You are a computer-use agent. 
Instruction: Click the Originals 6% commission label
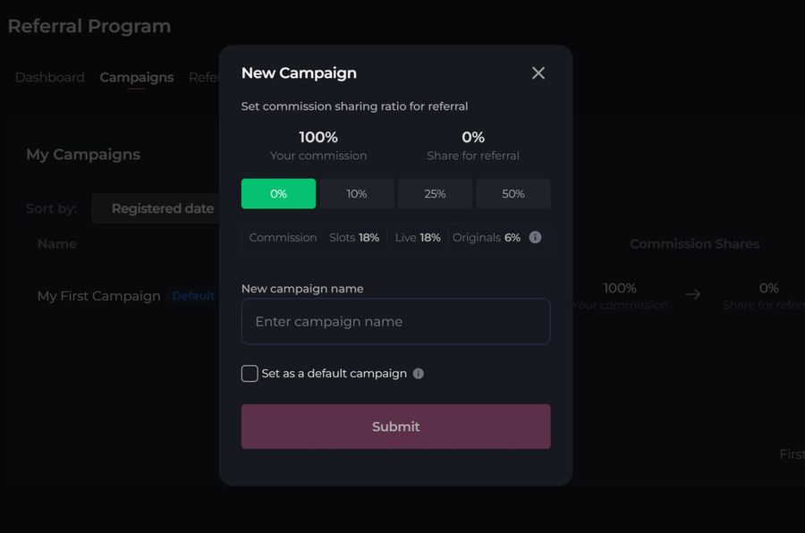(x=487, y=237)
